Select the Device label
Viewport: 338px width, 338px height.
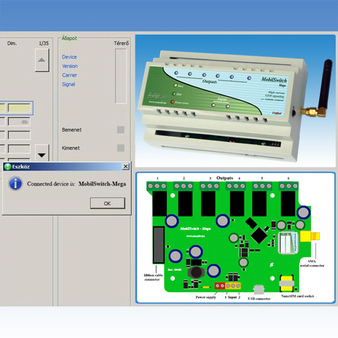(69, 57)
